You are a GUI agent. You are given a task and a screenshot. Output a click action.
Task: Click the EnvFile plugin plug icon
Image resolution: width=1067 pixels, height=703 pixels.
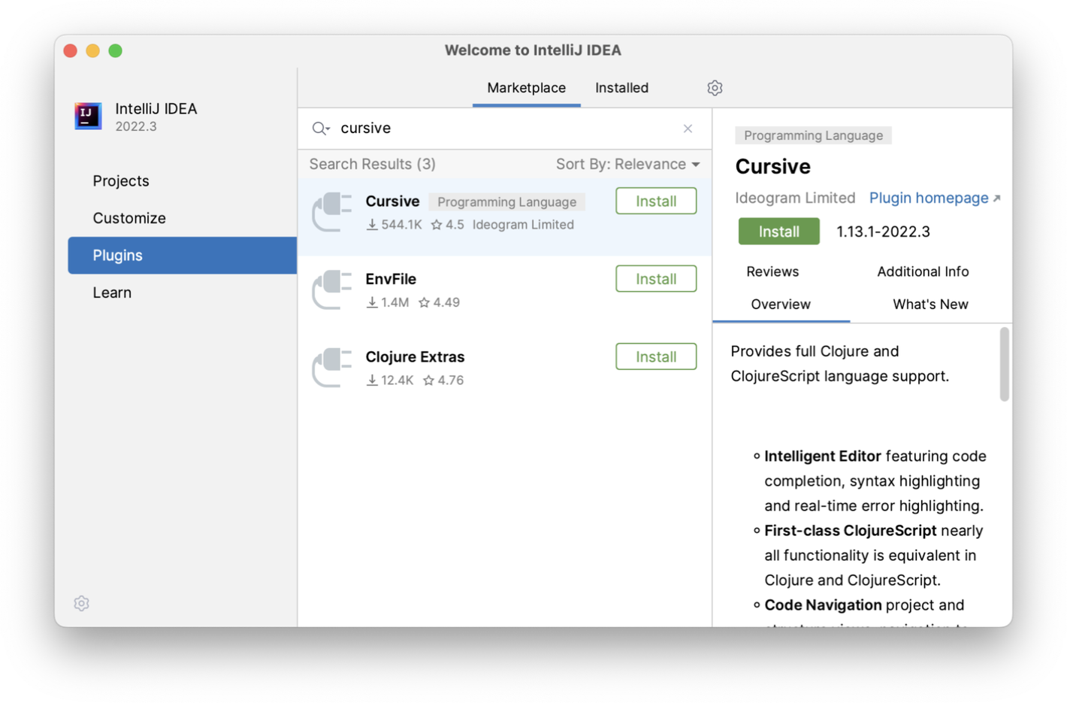coord(332,289)
